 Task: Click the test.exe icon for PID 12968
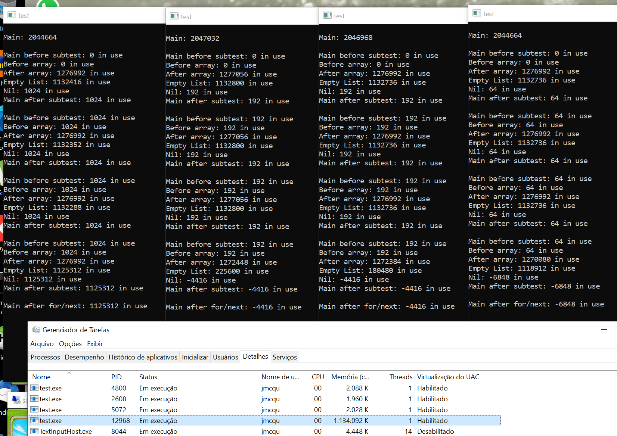click(35, 420)
